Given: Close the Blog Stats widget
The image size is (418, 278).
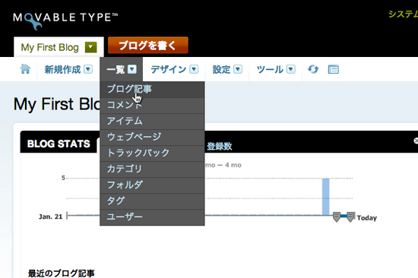Looking at the screenshot, I should coord(416,141).
